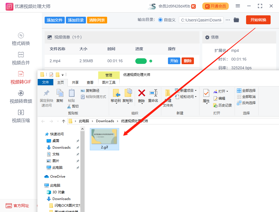Image resolution: width=279 pixels, height=212 pixels.
Task: Select 3D 对象 in the navigation pane
Action: pyautogui.click(x=56, y=192)
